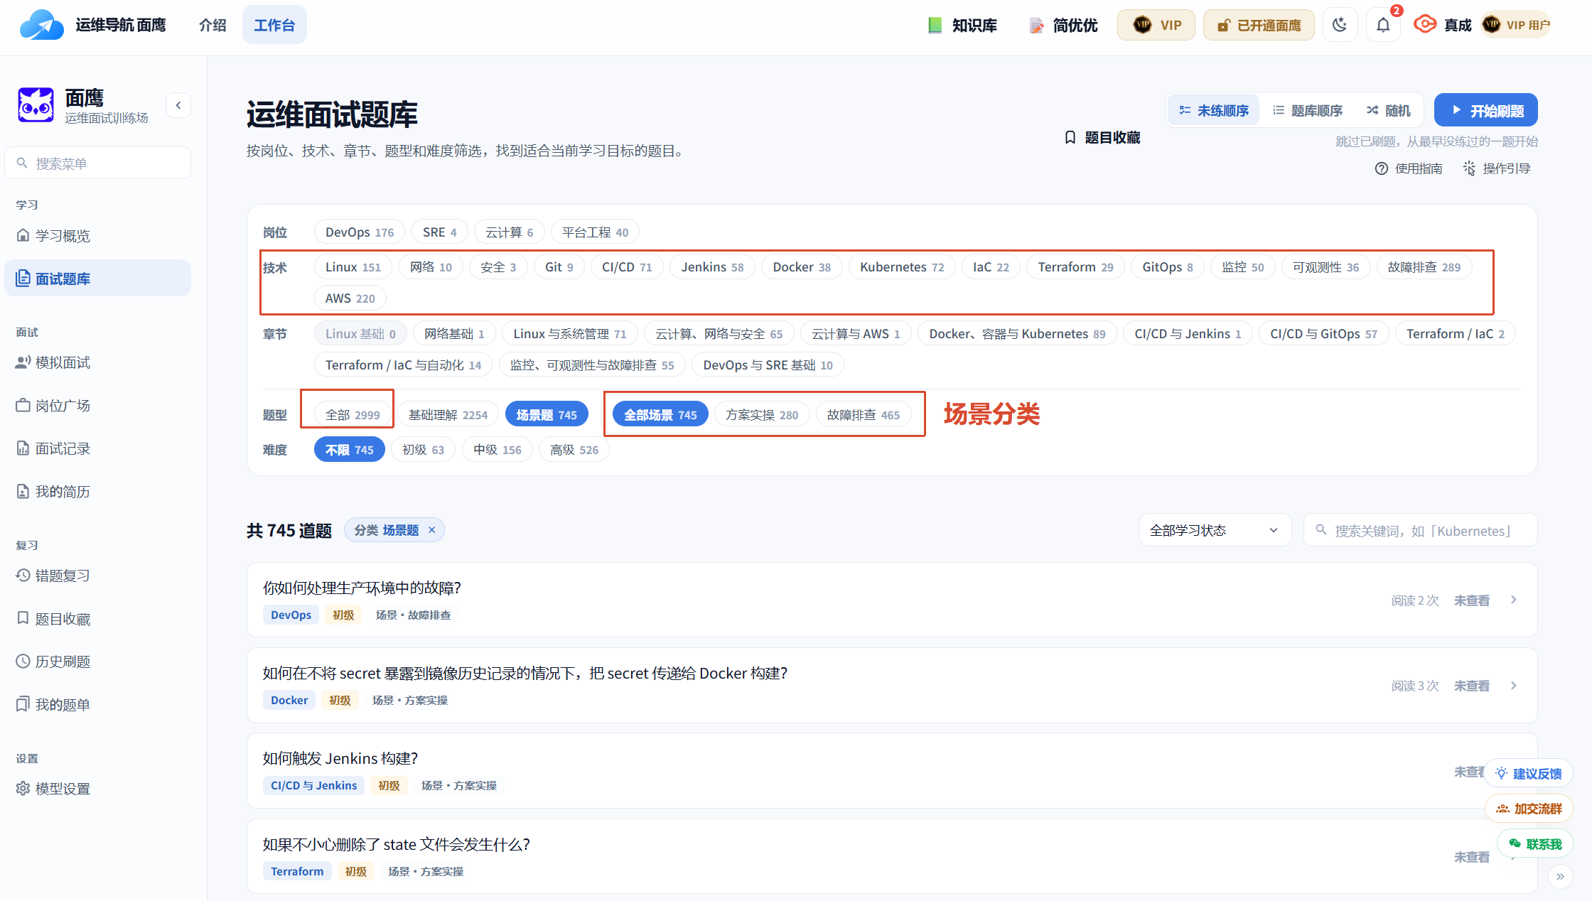Remove the 分类 场景题 filter chip

coord(431,530)
